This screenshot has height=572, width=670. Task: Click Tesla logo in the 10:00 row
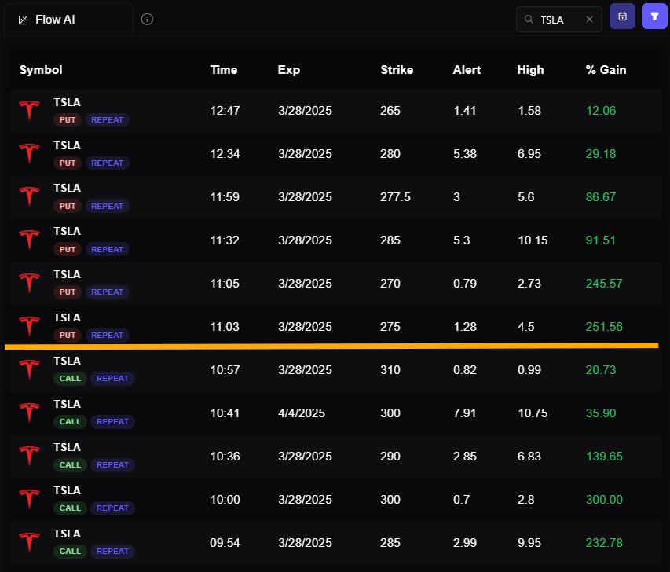(x=30, y=499)
